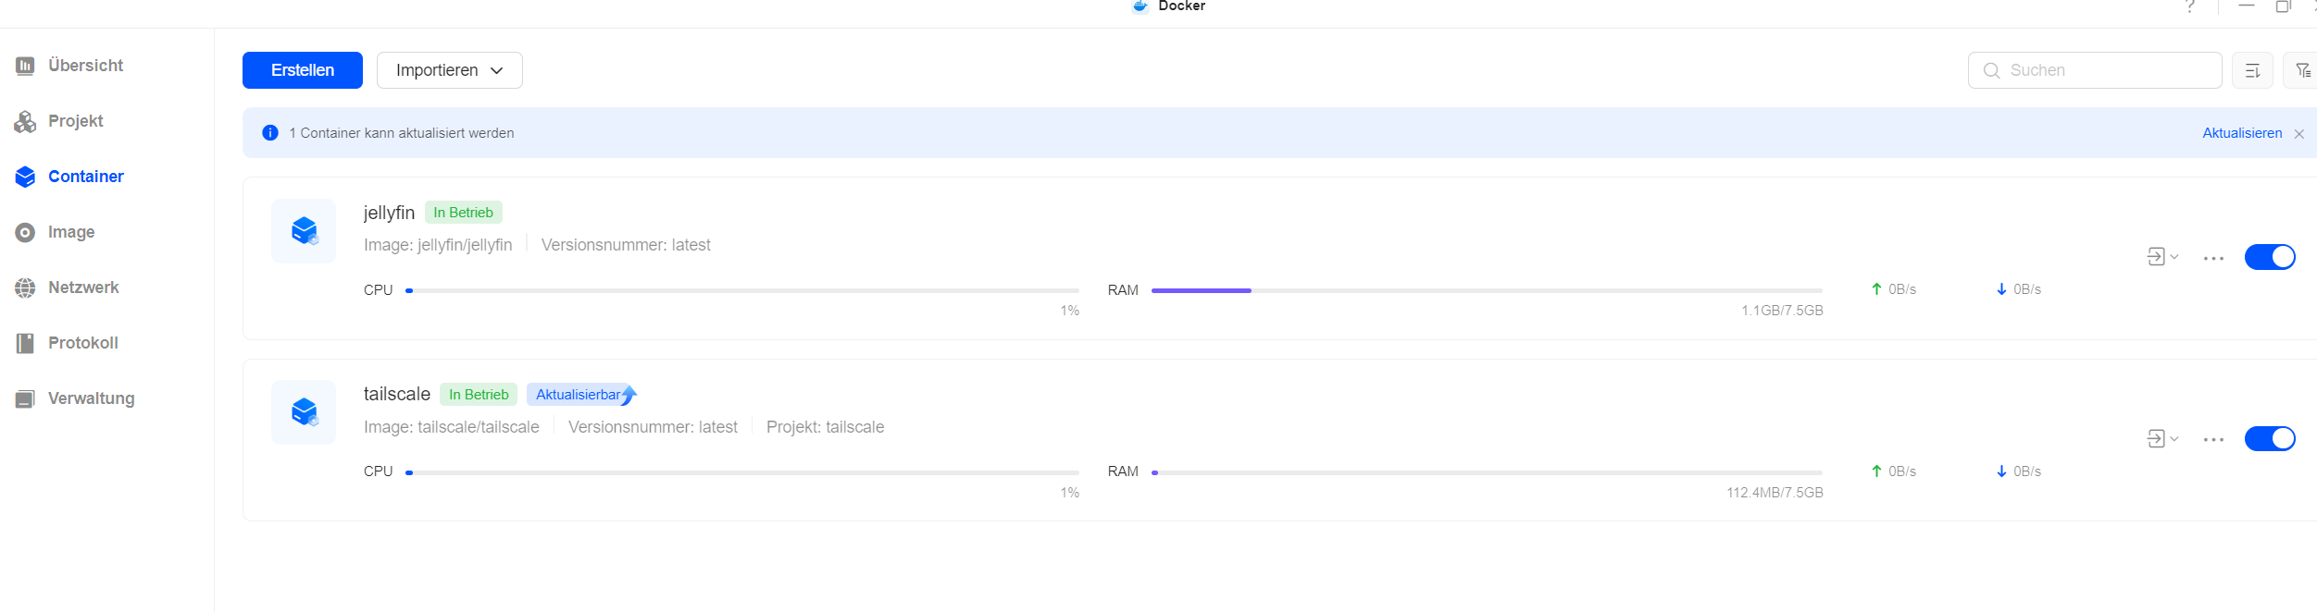Toggle the tailscale container off
The width and height of the screenshot is (2317, 612).
click(x=2271, y=438)
